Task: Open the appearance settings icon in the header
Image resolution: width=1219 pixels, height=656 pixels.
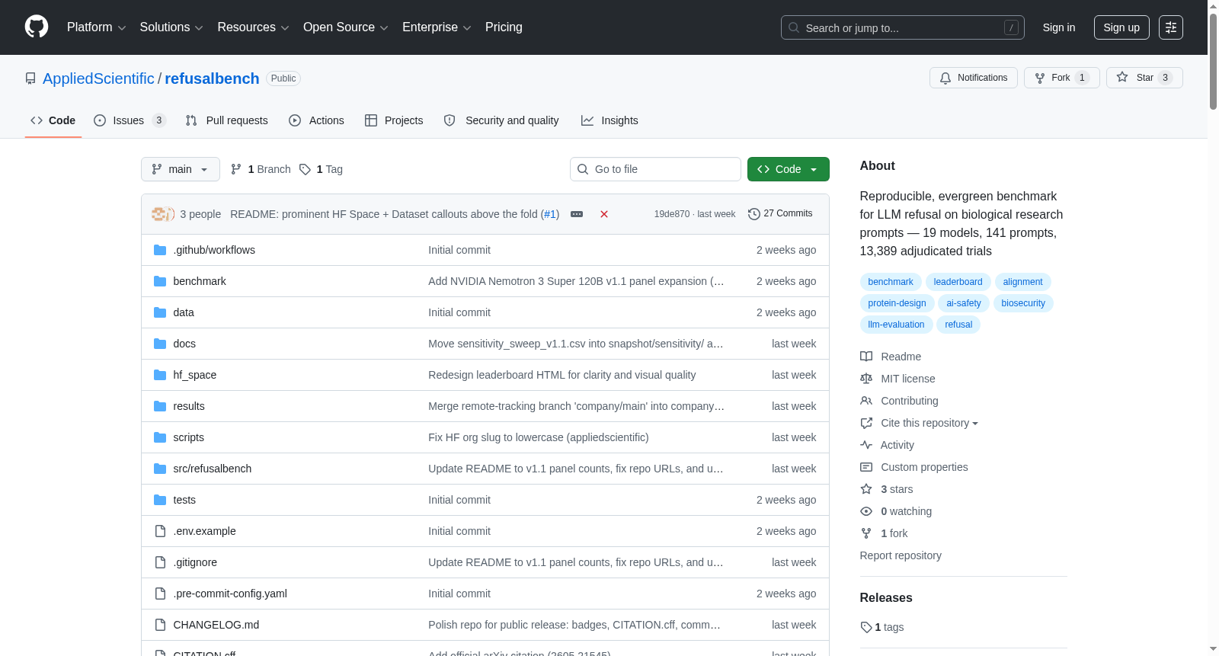Action: pos(1171,27)
